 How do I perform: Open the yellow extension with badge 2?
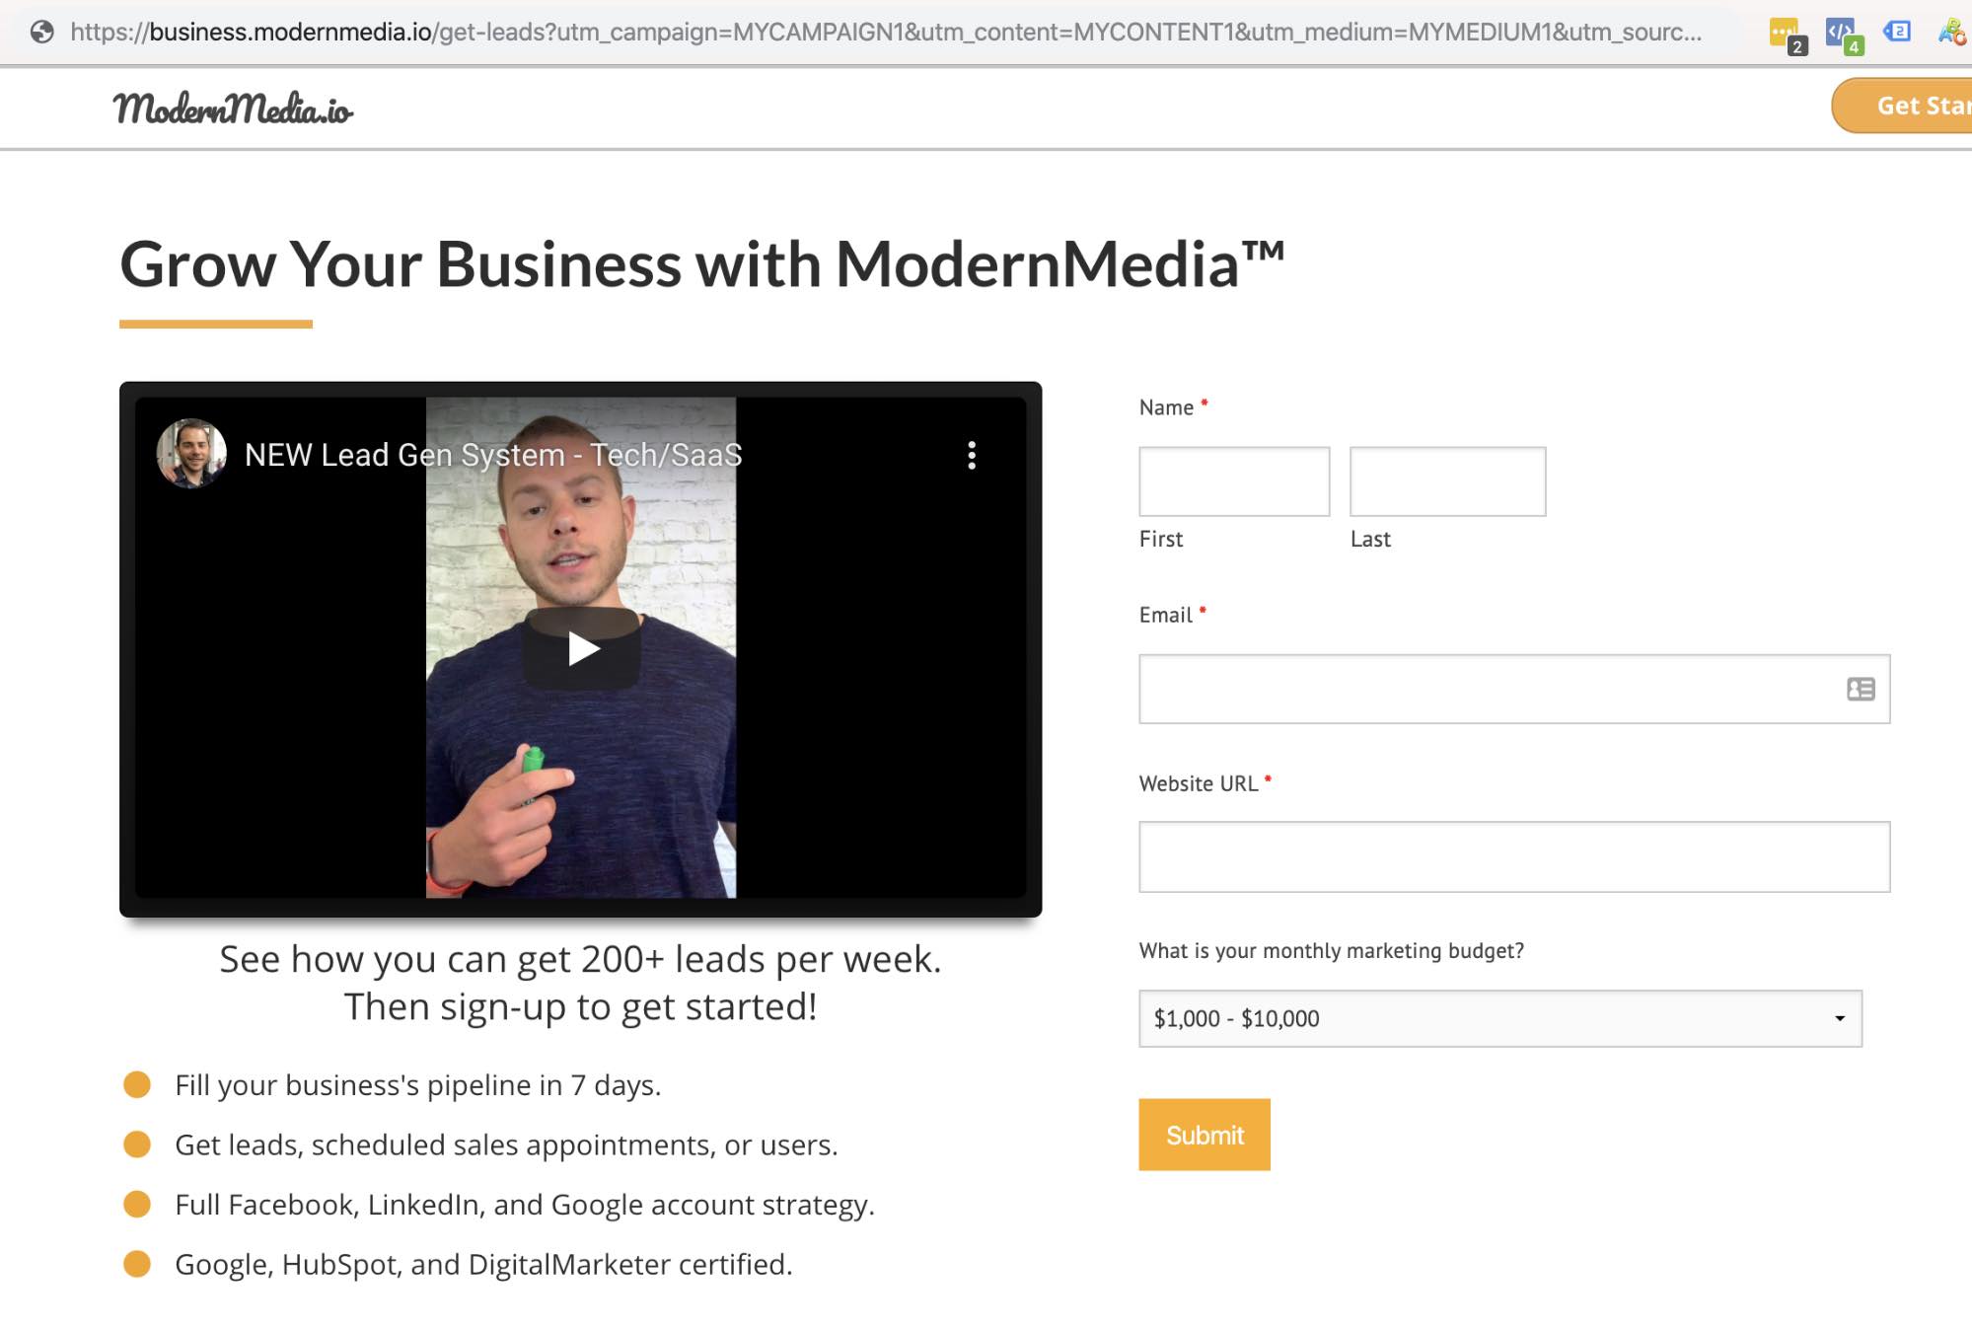pyautogui.click(x=1787, y=35)
